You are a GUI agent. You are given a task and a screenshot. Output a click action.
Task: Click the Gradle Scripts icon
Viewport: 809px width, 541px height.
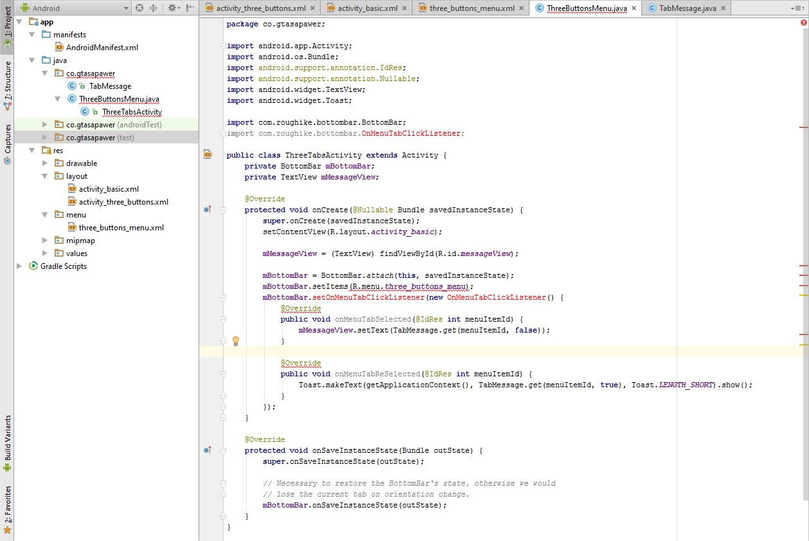click(x=33, y=266)
